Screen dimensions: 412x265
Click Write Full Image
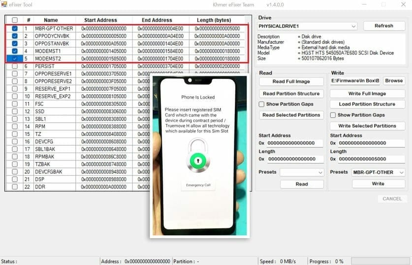click(367, 93)
